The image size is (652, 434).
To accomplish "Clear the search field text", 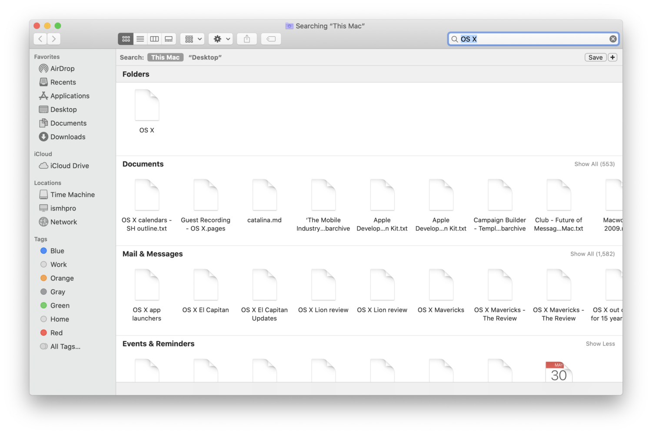I will (x=613, y=39).
